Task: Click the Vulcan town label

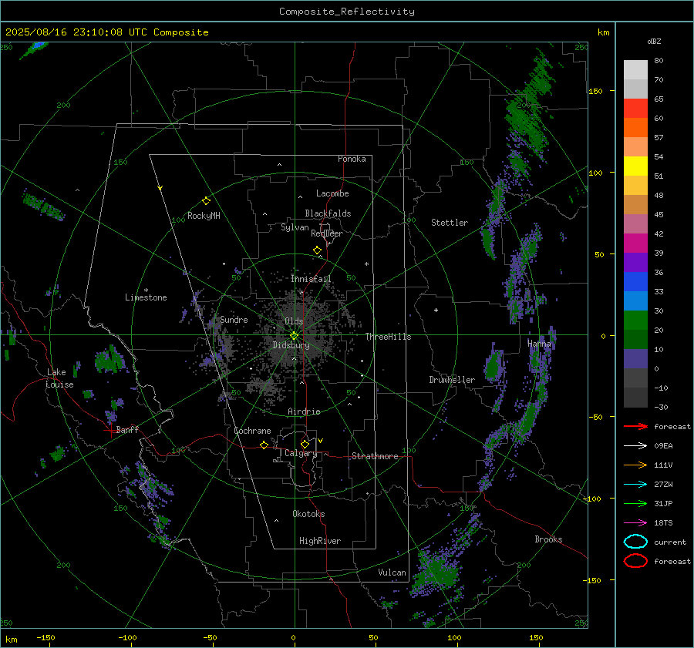Action: [392, 572]
